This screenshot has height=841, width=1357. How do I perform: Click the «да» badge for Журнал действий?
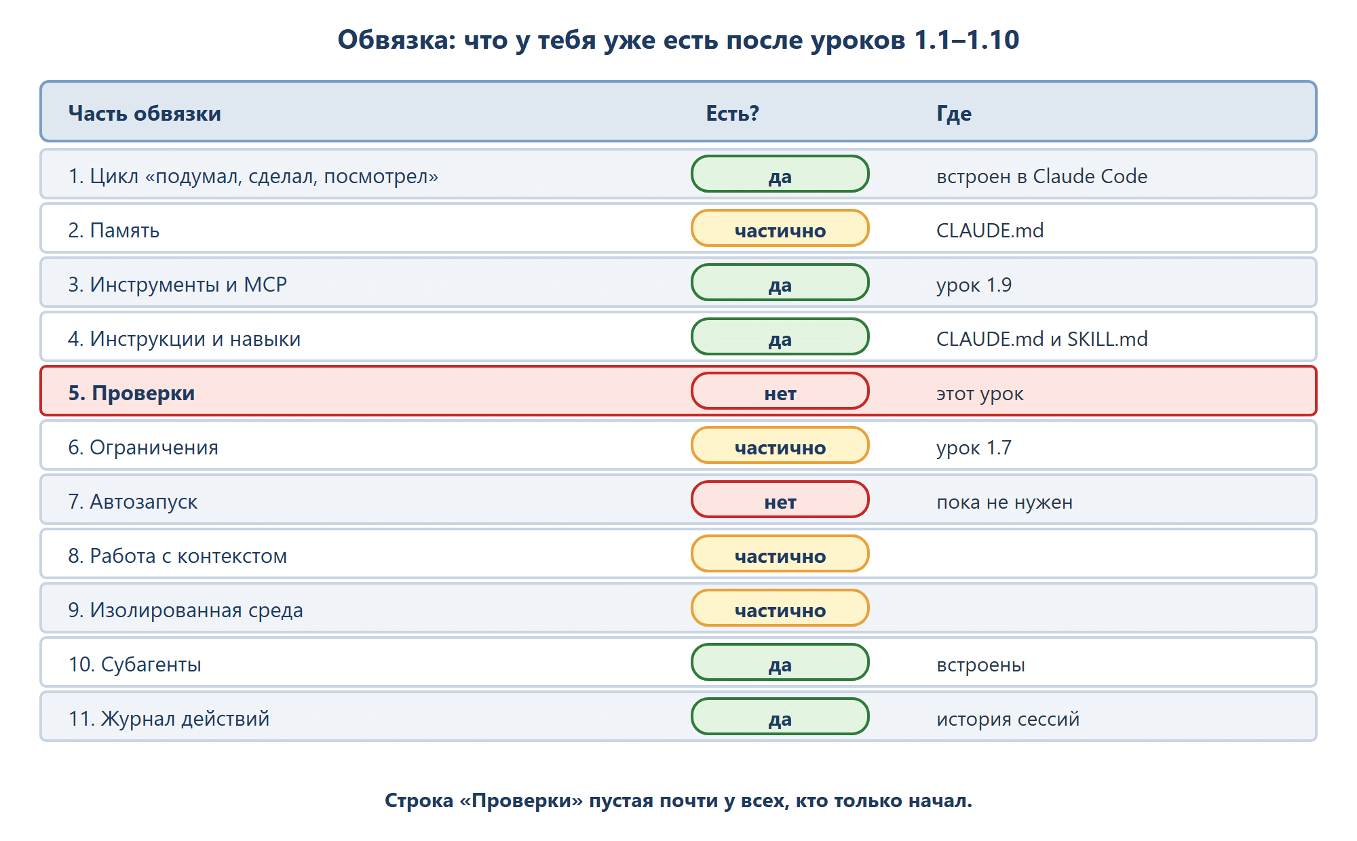point(780,717)
